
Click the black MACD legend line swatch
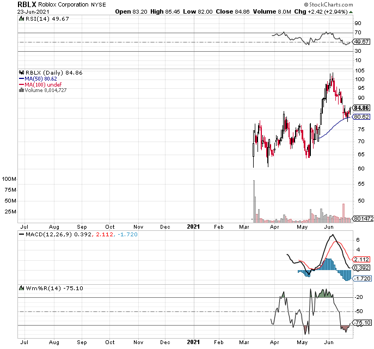[x=21, y=235]
